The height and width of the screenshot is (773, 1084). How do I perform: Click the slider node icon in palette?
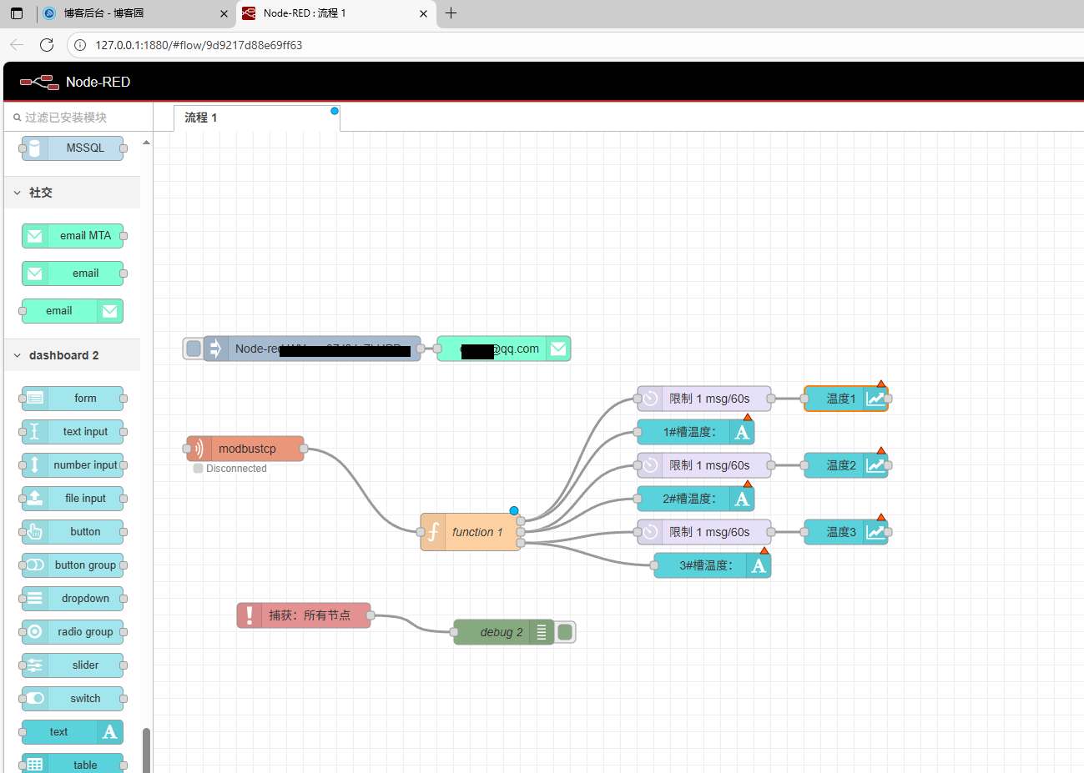[x=35, y=665]
